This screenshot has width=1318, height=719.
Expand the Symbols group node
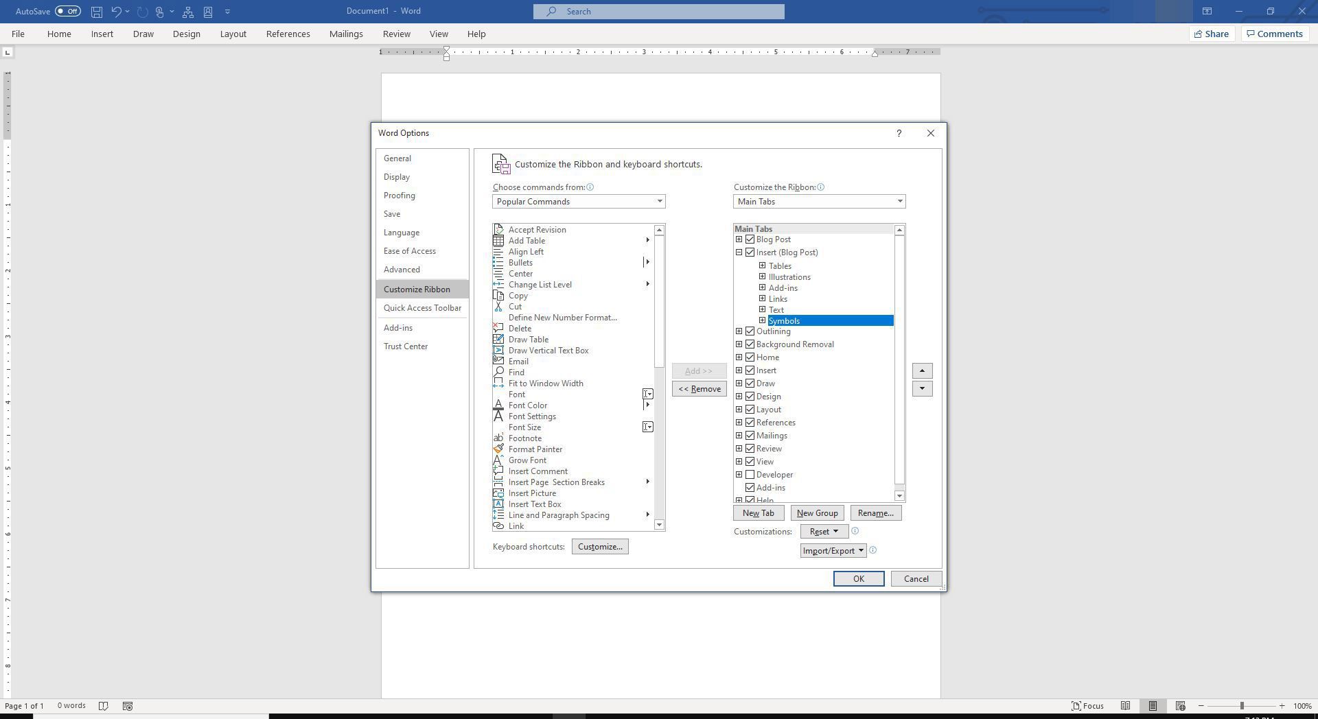coord(762,320)
